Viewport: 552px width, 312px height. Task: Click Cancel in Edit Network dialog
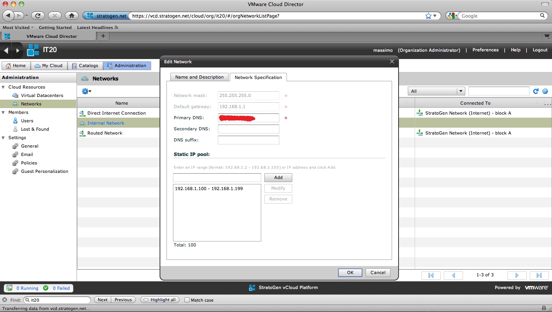pyautogui.click(x=378, y=273)
